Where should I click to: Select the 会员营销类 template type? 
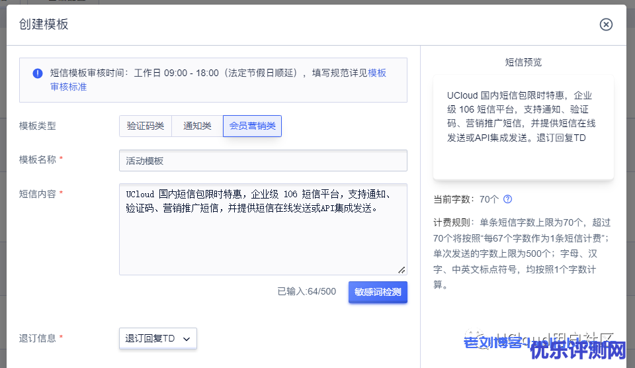(x=252, y=126)
